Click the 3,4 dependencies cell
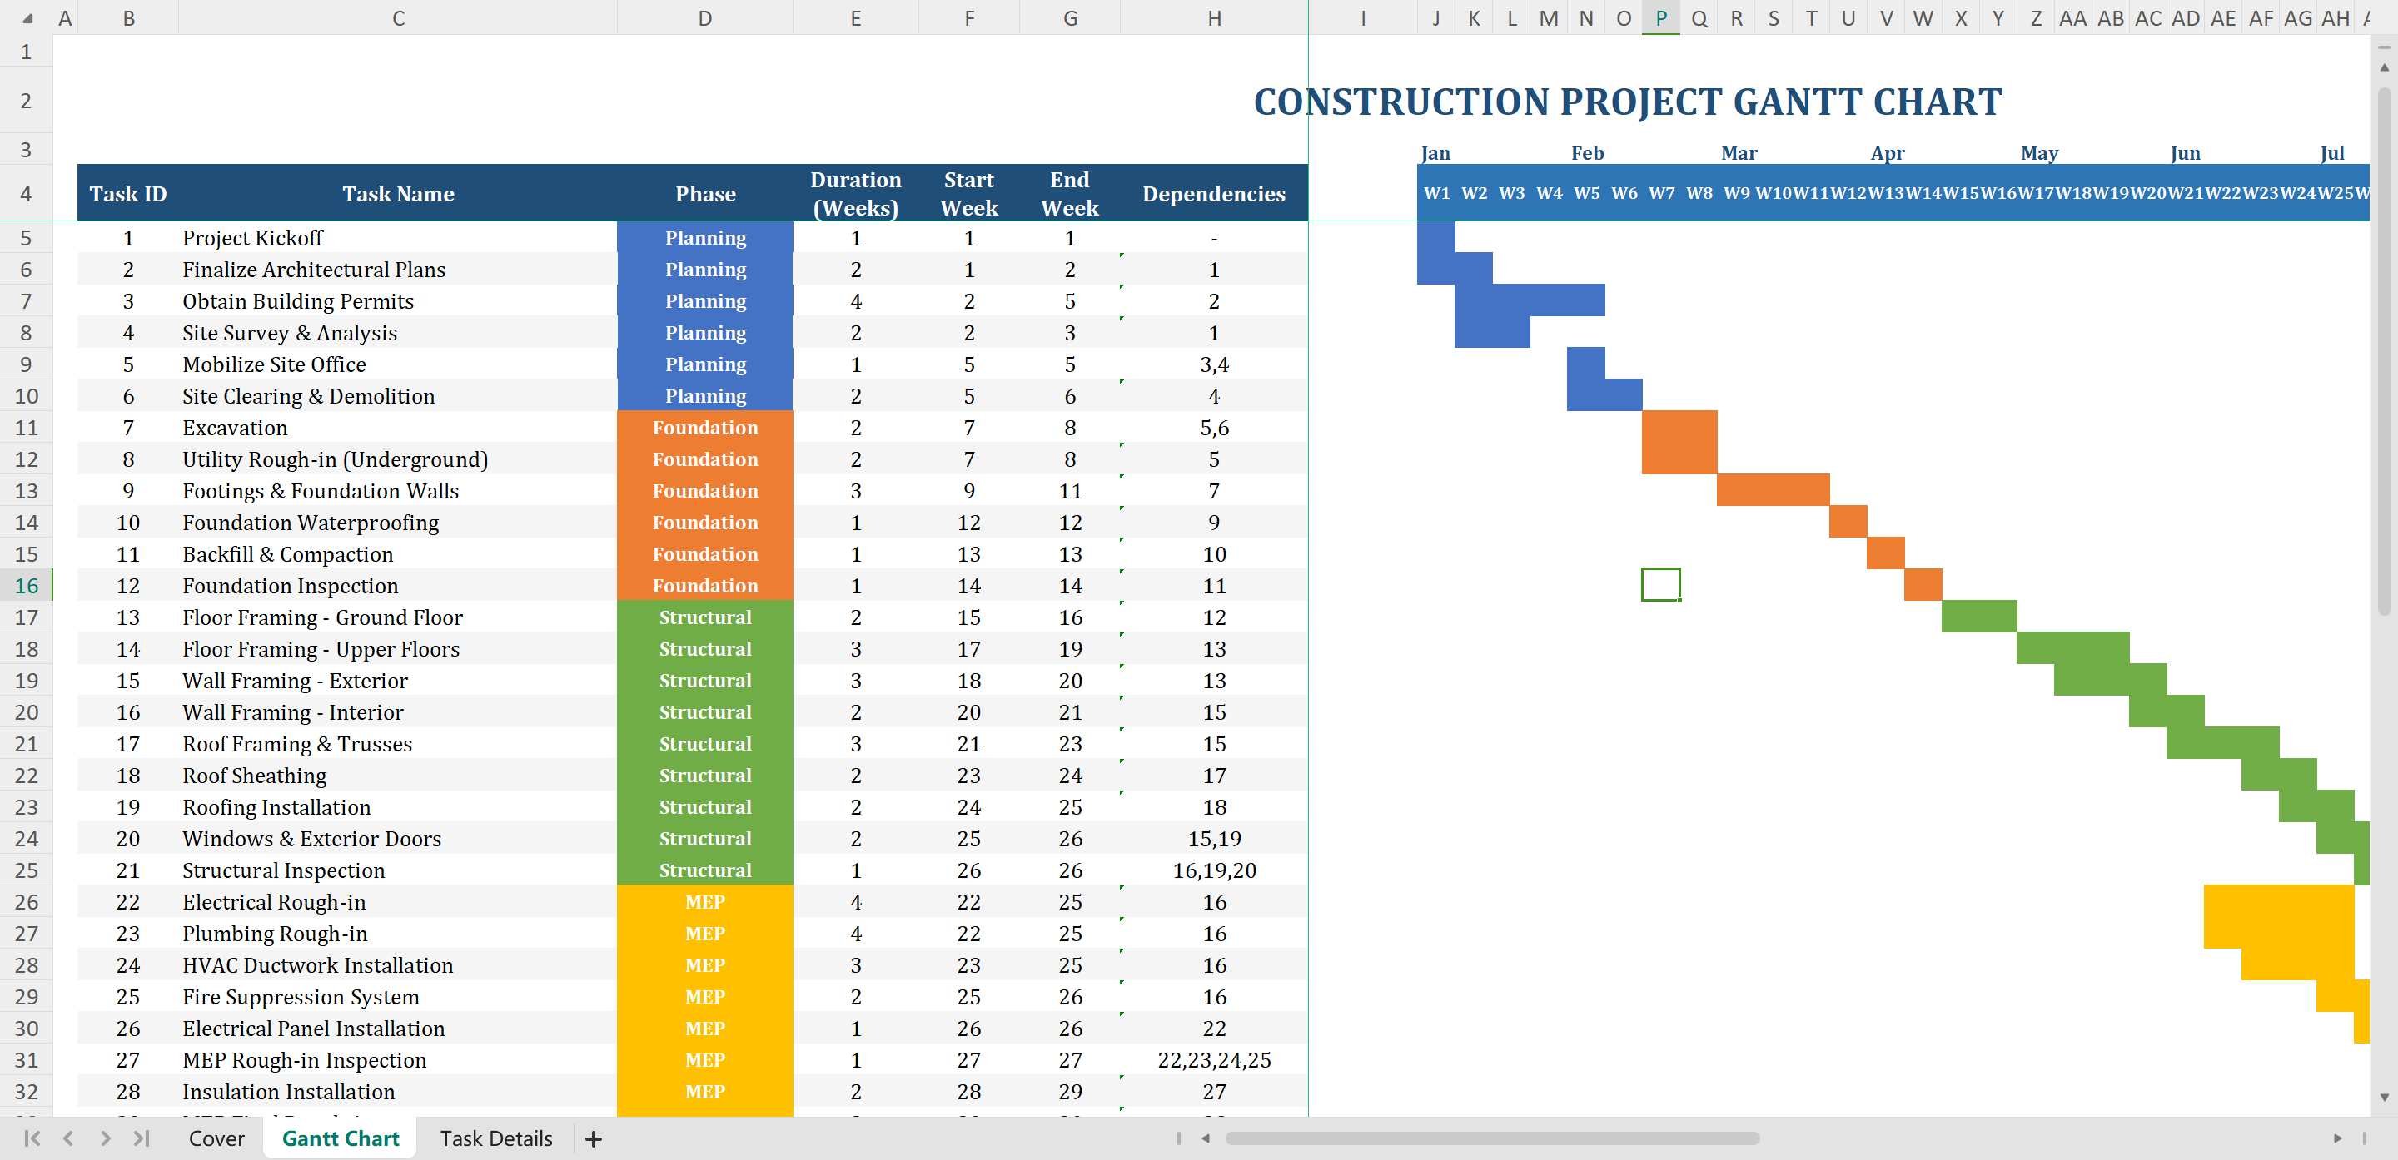 point(1214,364)
